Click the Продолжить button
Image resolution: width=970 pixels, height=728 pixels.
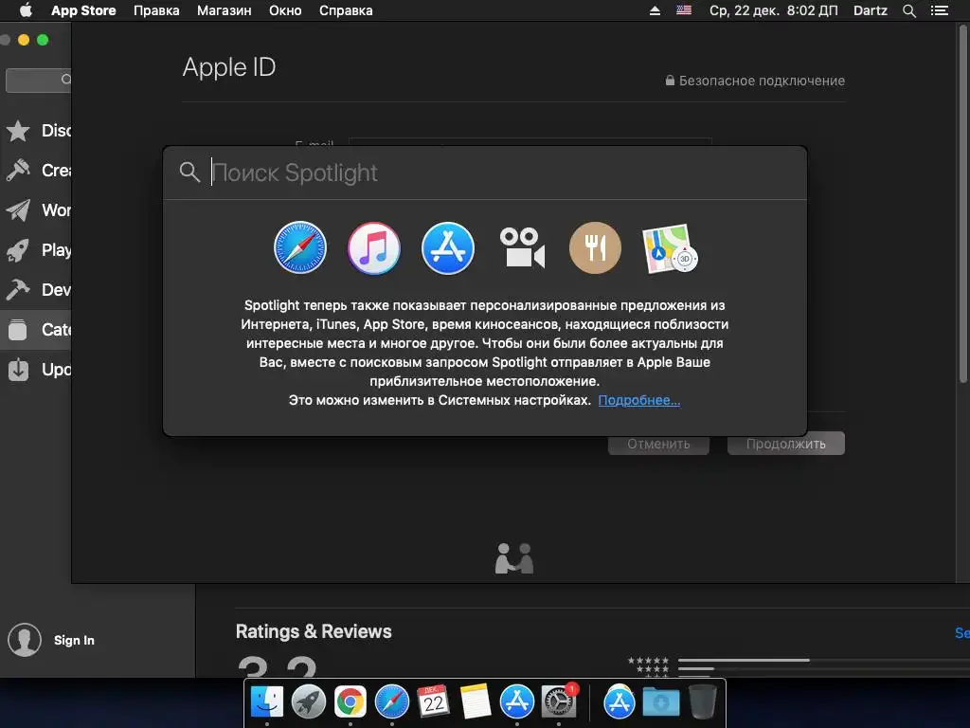(785, 444)
